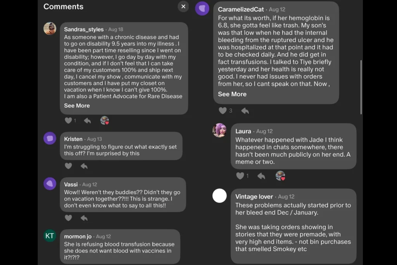The width and height of the screenshot is (397, 265).
Task: Close the Comments panel
Action: pos(183,6)
